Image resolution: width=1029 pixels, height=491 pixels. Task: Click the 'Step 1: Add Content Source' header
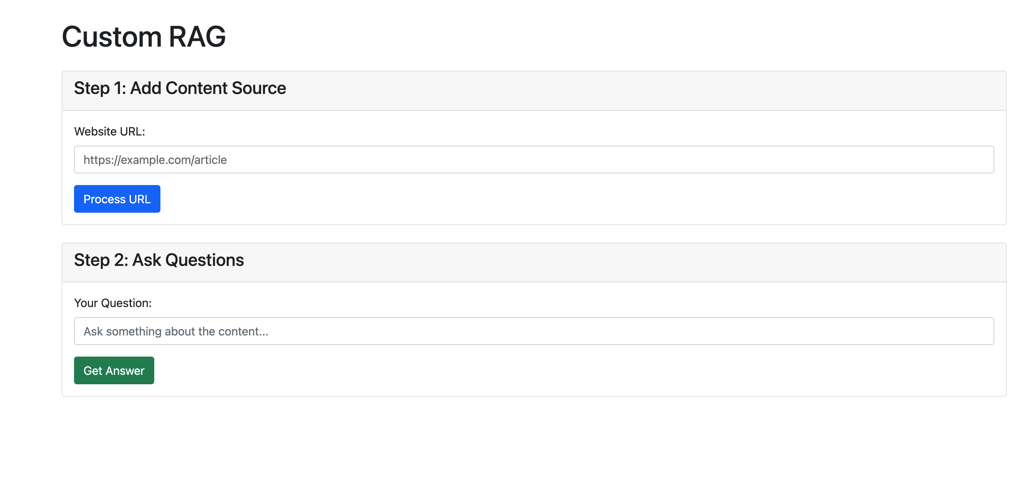coord(180,88)
